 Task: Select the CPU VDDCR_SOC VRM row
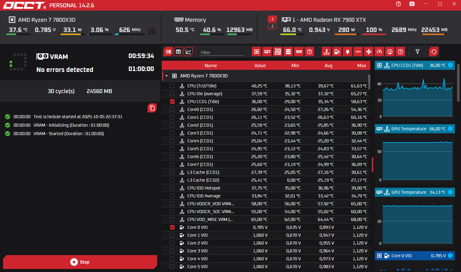click(266, 212)
